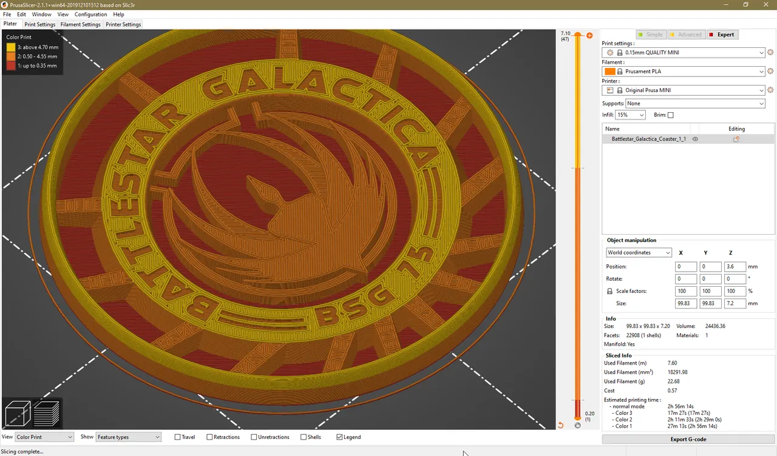Switch to the Print Settings tab
The image size is (777, 456).
40,25
